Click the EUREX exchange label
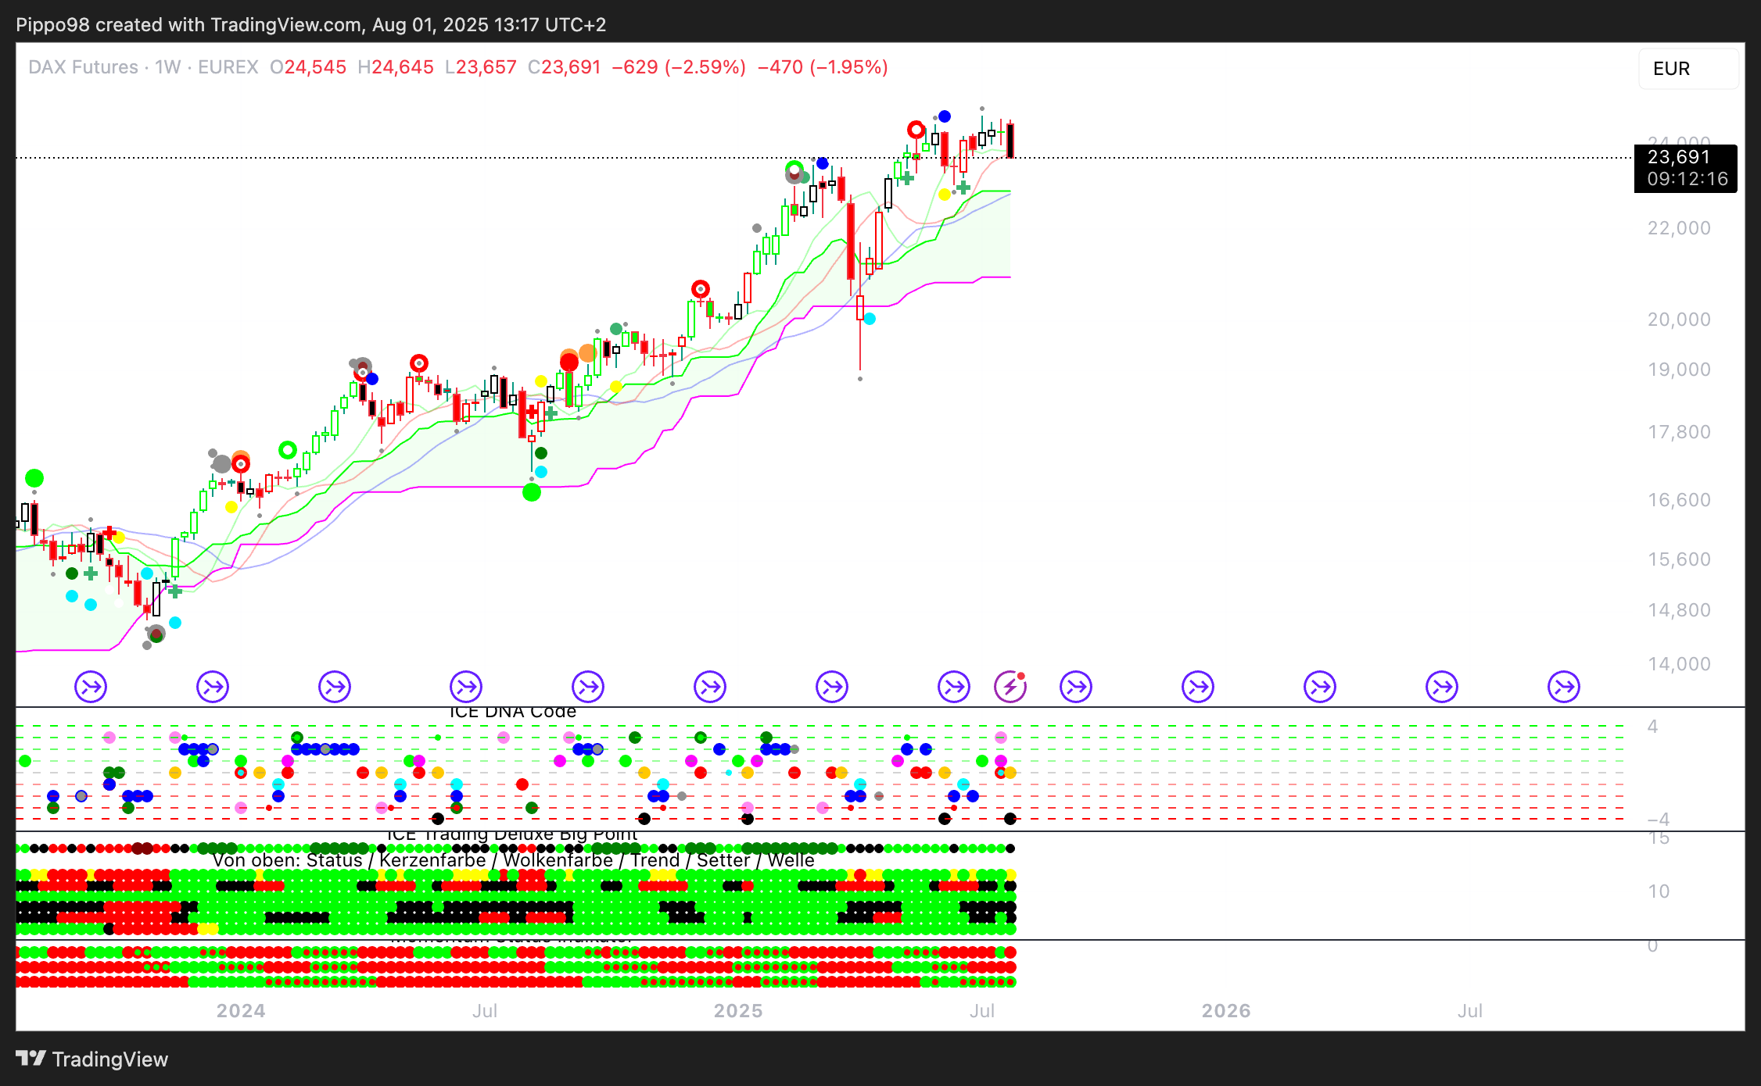The image size is (1761, 1086). tap(228, 67)
